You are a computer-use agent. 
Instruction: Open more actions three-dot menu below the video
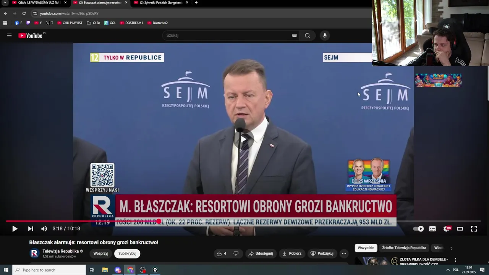click(x=344, y=254)
